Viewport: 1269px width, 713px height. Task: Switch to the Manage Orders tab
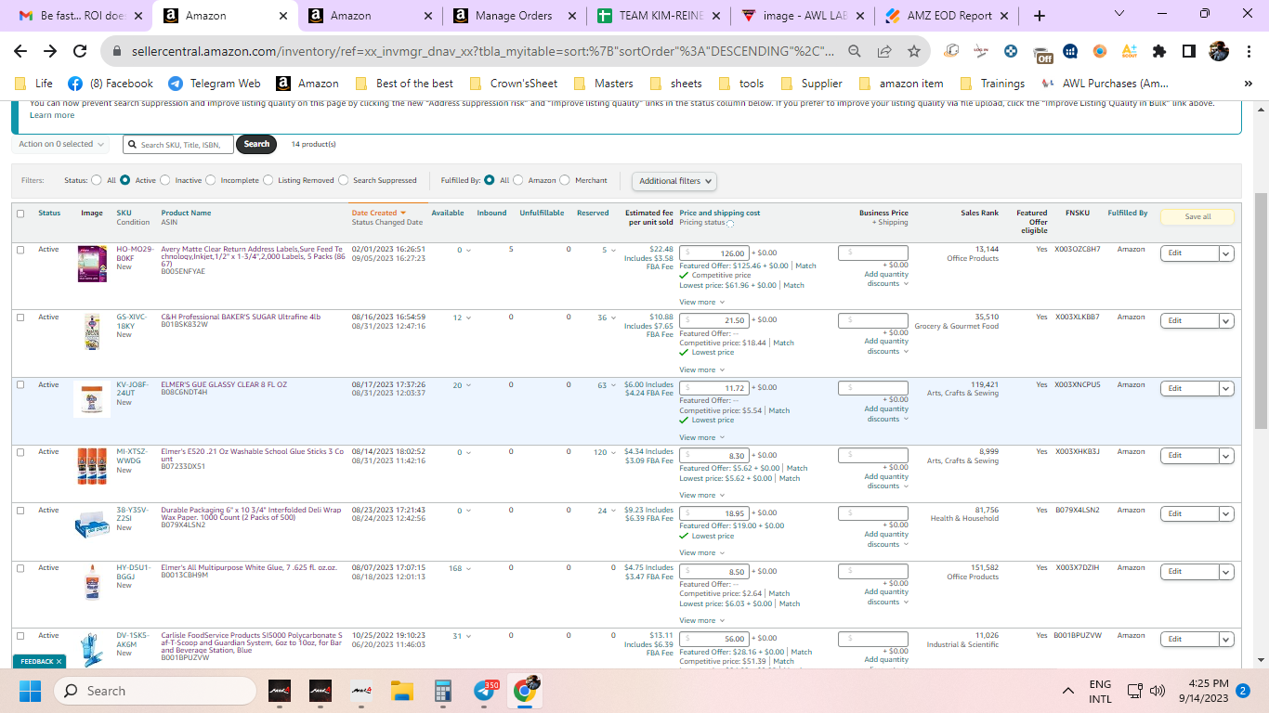(x=513, y=16)
